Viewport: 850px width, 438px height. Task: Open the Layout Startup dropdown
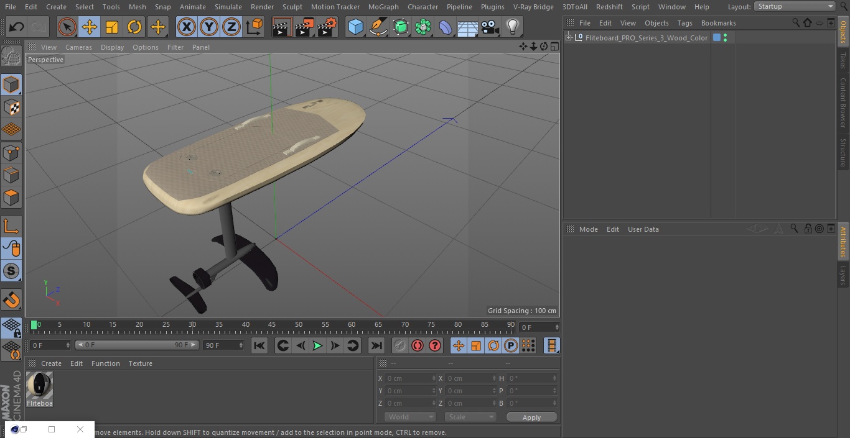pos(795,6)
